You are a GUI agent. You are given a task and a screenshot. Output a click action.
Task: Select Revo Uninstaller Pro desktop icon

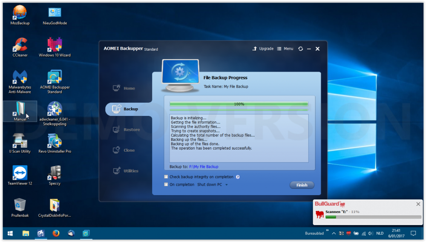[55, 143]
